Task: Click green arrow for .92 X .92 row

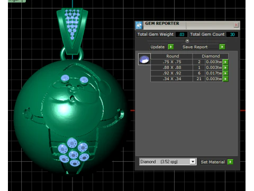Action: pyautogui.click(x=225, y=73)
